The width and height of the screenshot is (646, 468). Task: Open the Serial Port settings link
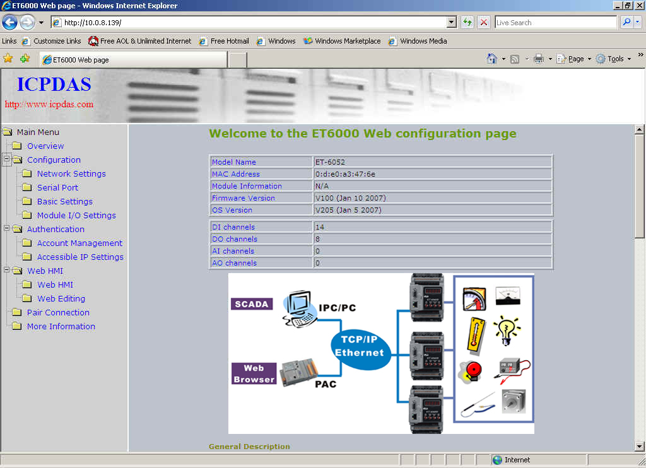tap(57, 187)
